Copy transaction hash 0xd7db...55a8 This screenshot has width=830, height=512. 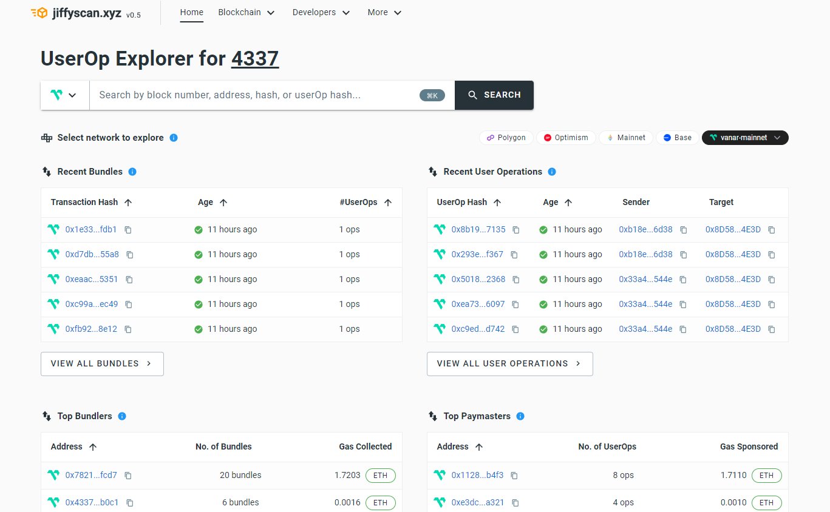tap(130, 255)
